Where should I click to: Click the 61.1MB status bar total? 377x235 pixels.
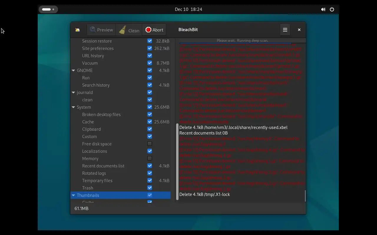click(x=81, y=208)
